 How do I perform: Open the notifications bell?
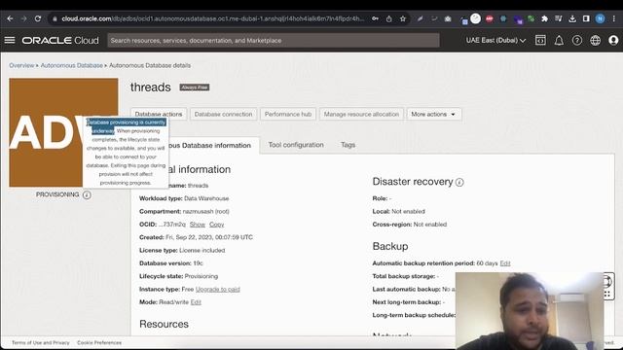tap(559, 41)
